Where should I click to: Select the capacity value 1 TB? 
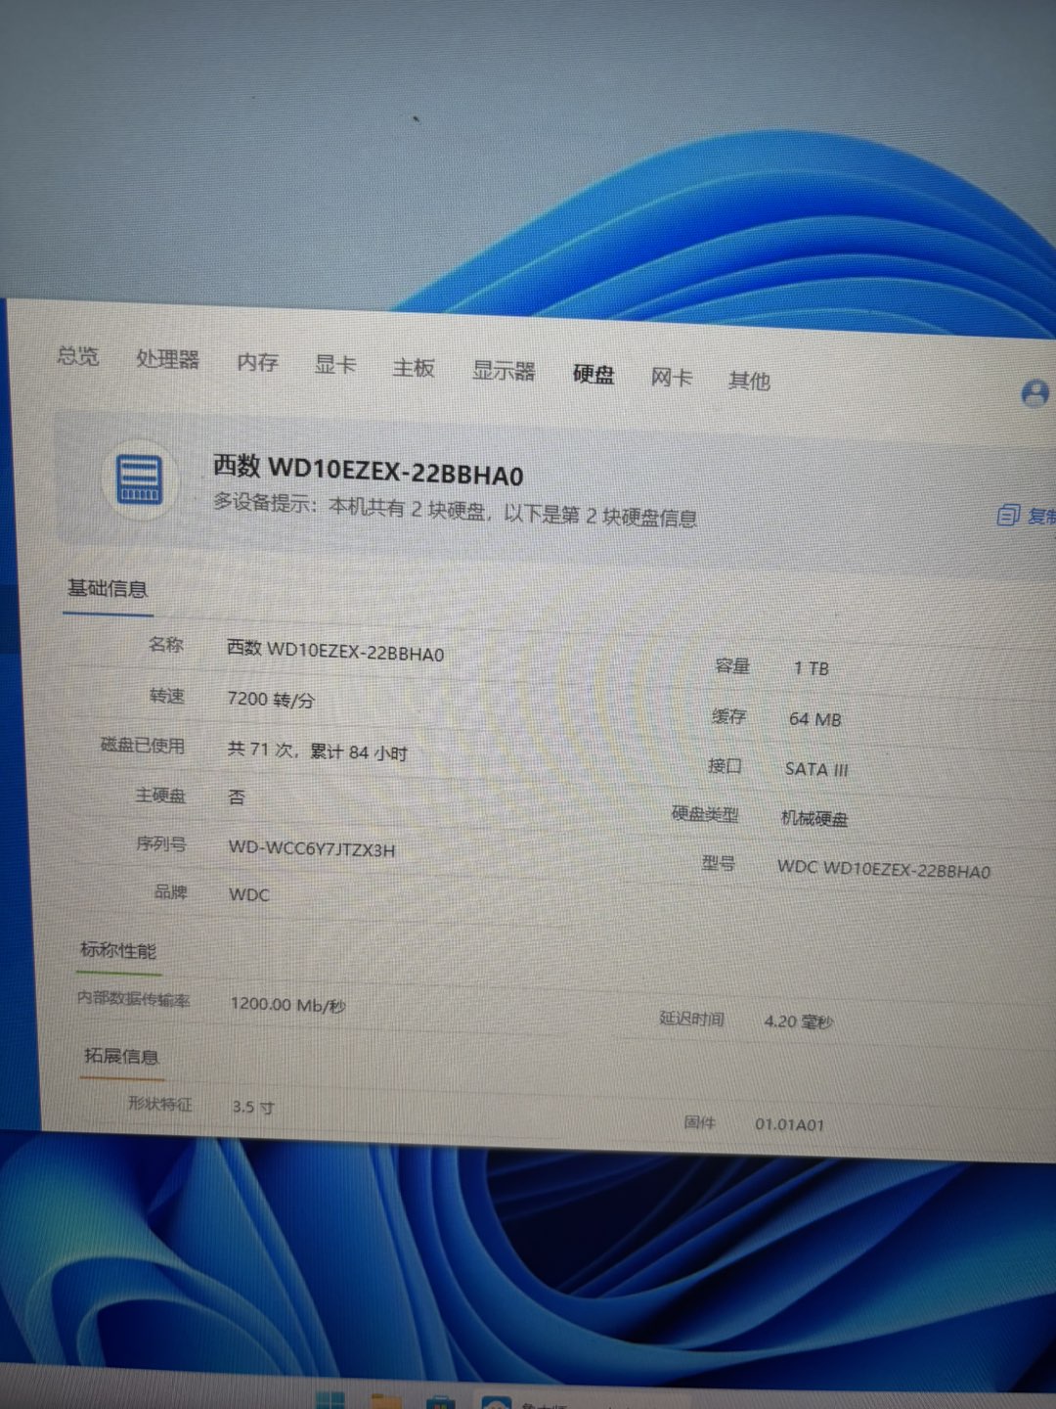(x=811, y=668)
